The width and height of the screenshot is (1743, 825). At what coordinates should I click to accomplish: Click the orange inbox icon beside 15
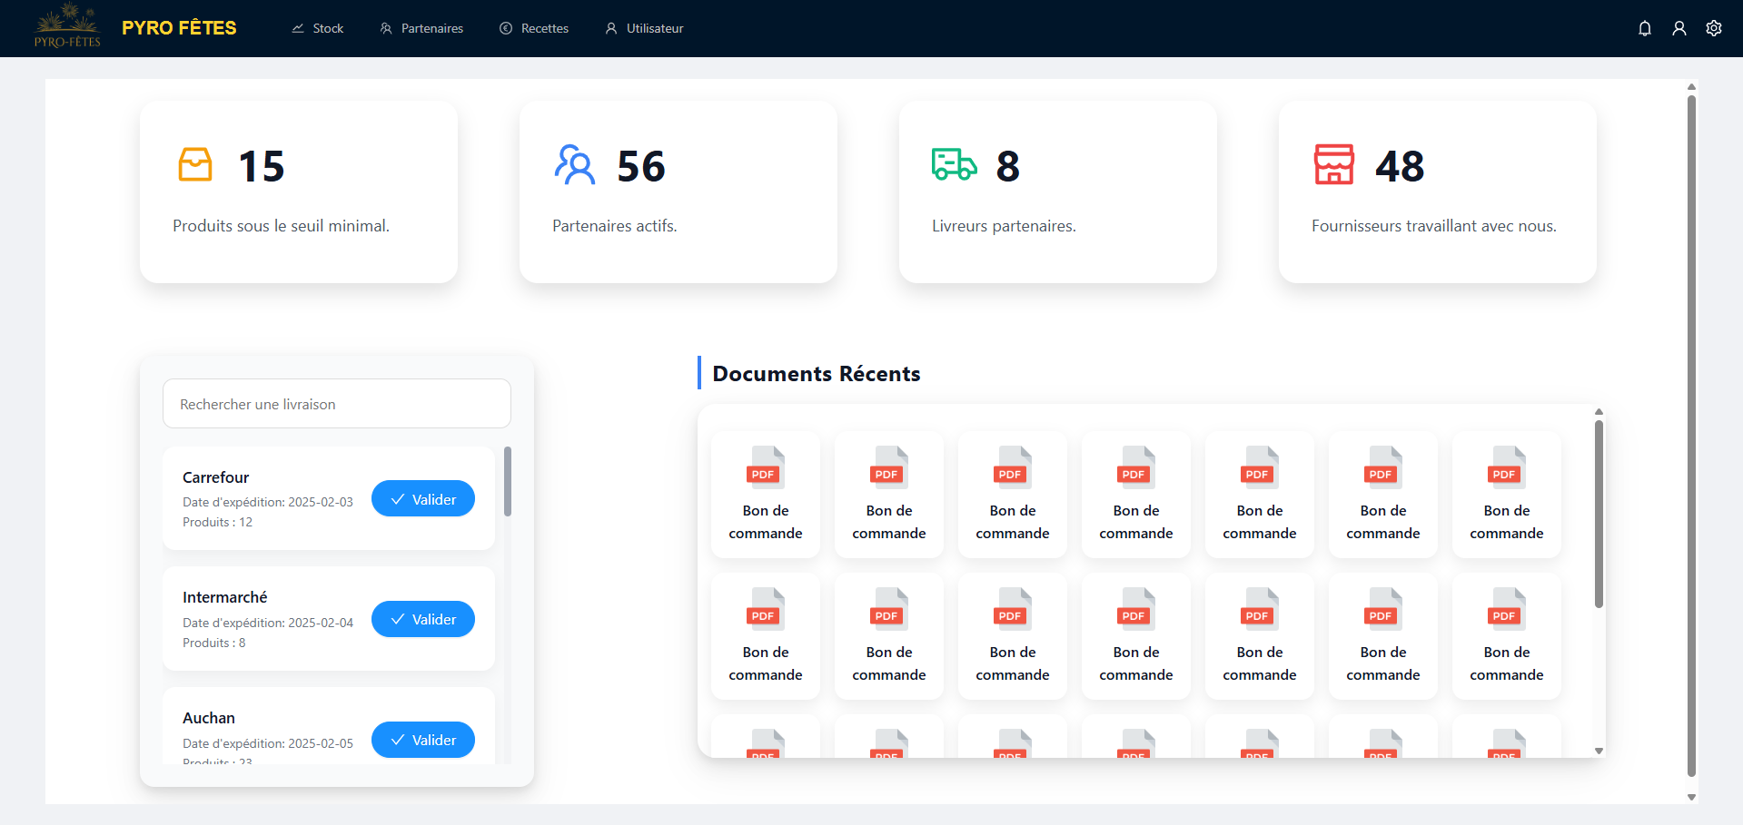pyautogui.click(x=195, y=165)
